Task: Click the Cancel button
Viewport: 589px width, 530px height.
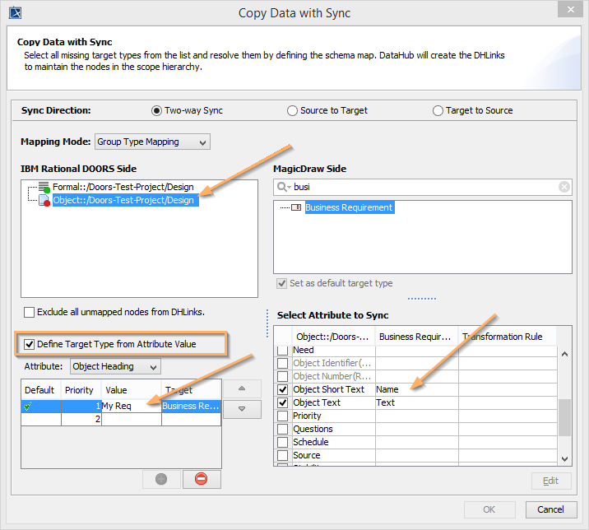Action: 551,509
